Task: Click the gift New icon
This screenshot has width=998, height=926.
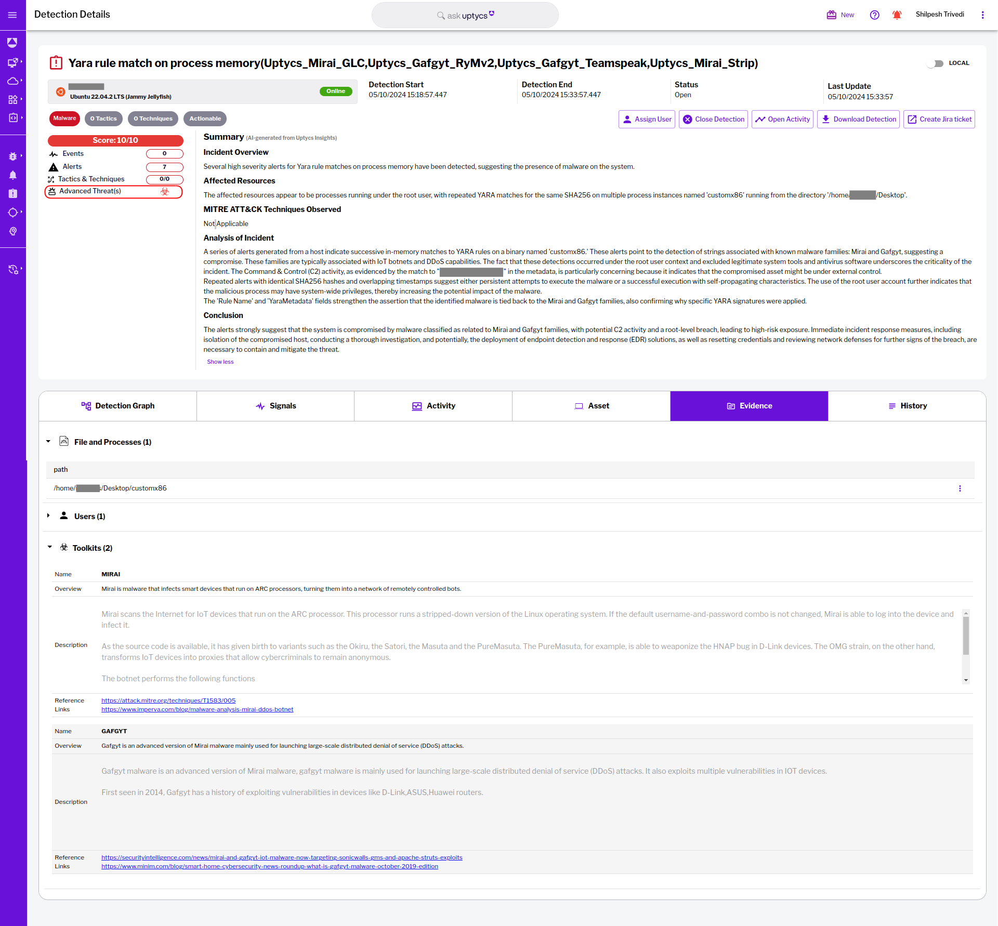Action: [x=832, y=15]
